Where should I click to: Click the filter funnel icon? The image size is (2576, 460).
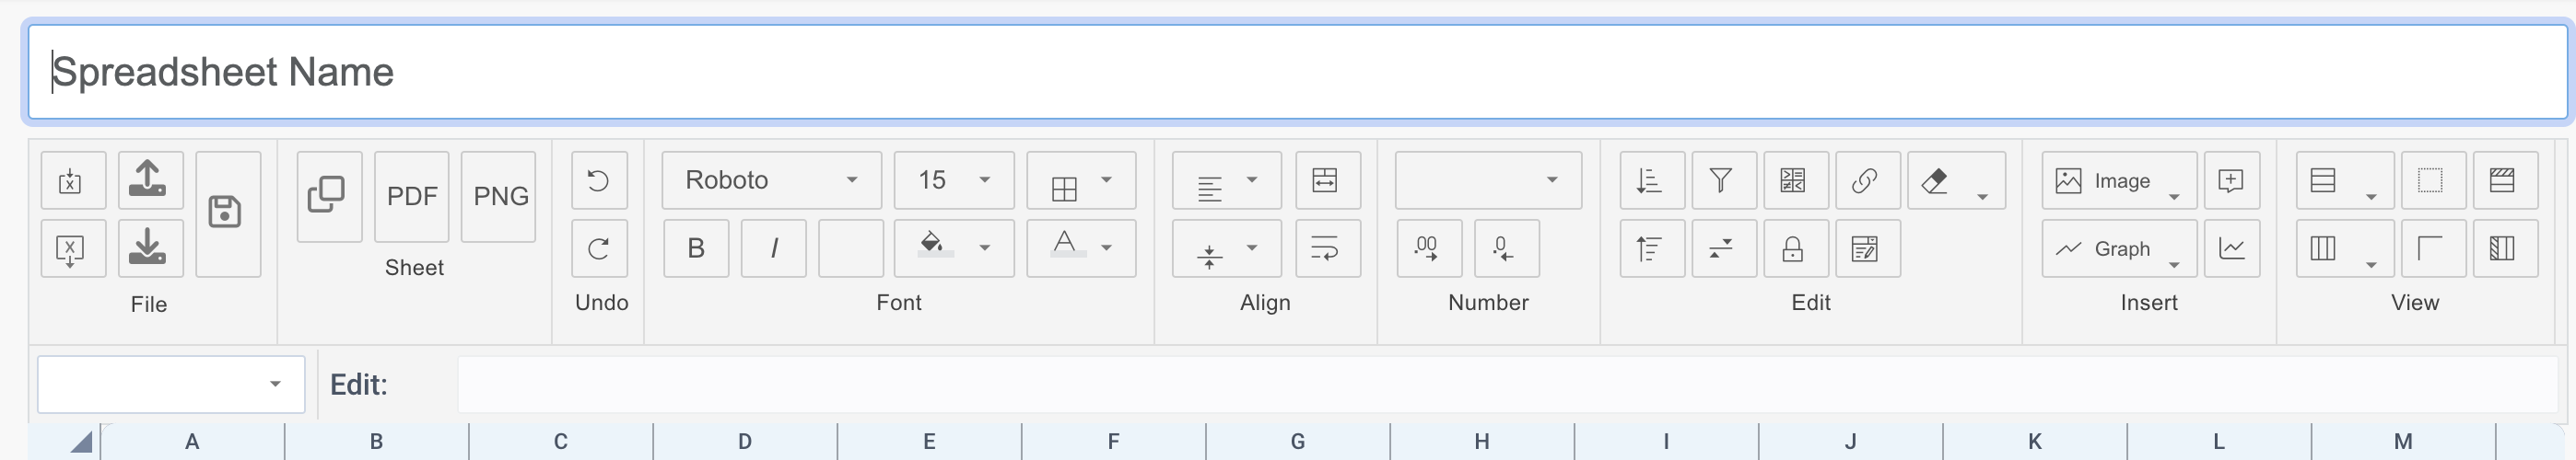[1721, 180]
